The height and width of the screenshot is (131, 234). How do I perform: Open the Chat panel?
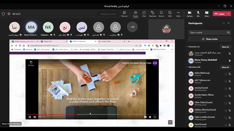click(144, 14)
